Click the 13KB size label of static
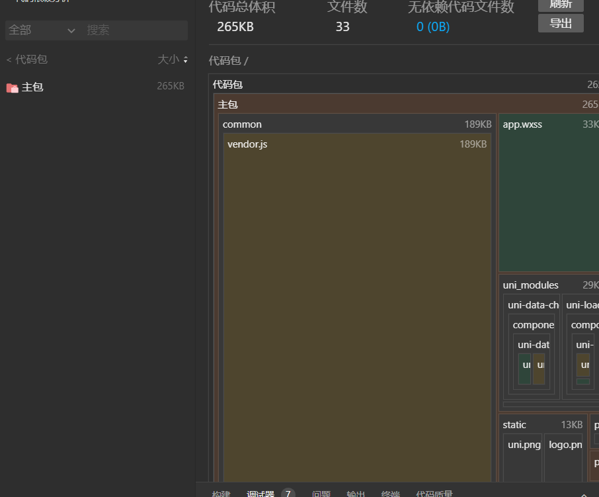The height and width of the screenshot is (497, 599). click(x=572, y=425)
